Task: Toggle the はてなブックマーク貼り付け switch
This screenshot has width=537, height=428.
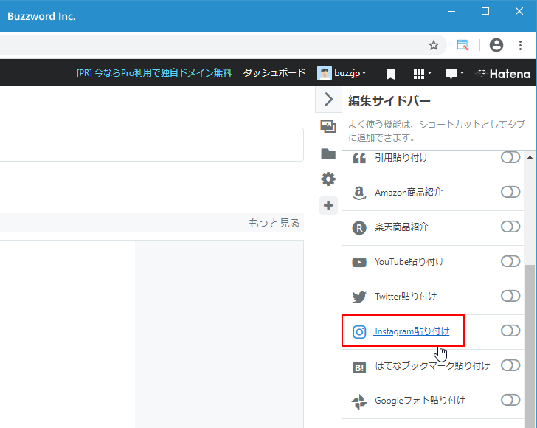Action: tap(510, 365)
